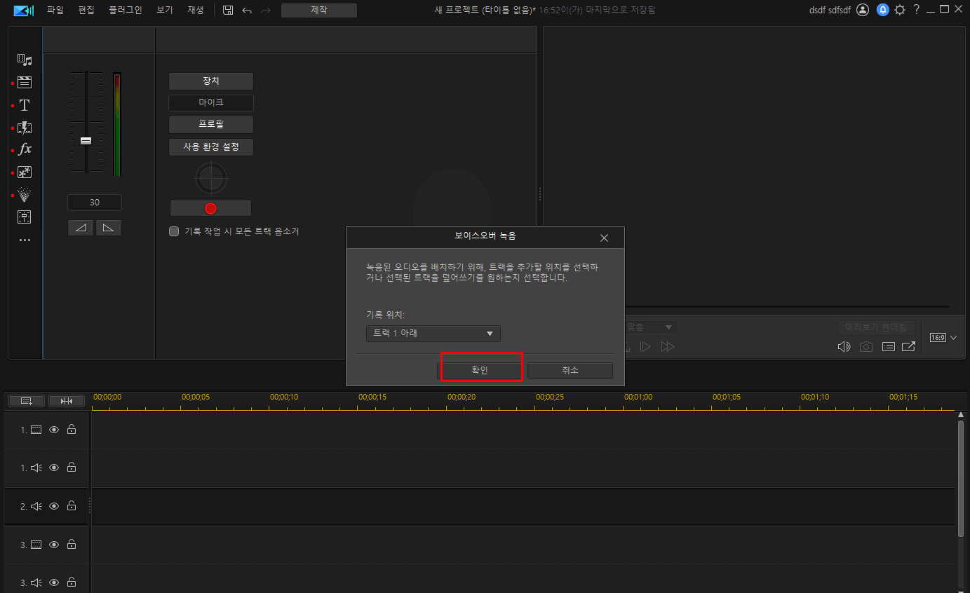The image size is (970, 593).
Task: Open the 보기 menu
Action: tap(165, 11)
